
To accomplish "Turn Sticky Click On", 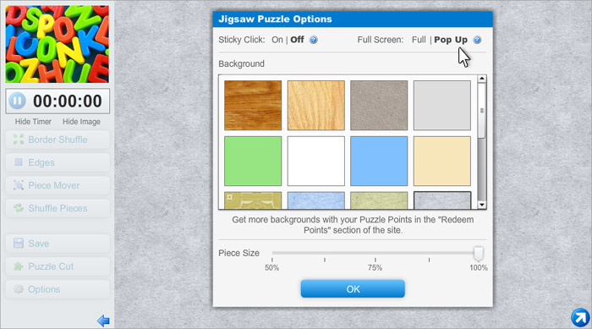I will (x=277, y=40).
